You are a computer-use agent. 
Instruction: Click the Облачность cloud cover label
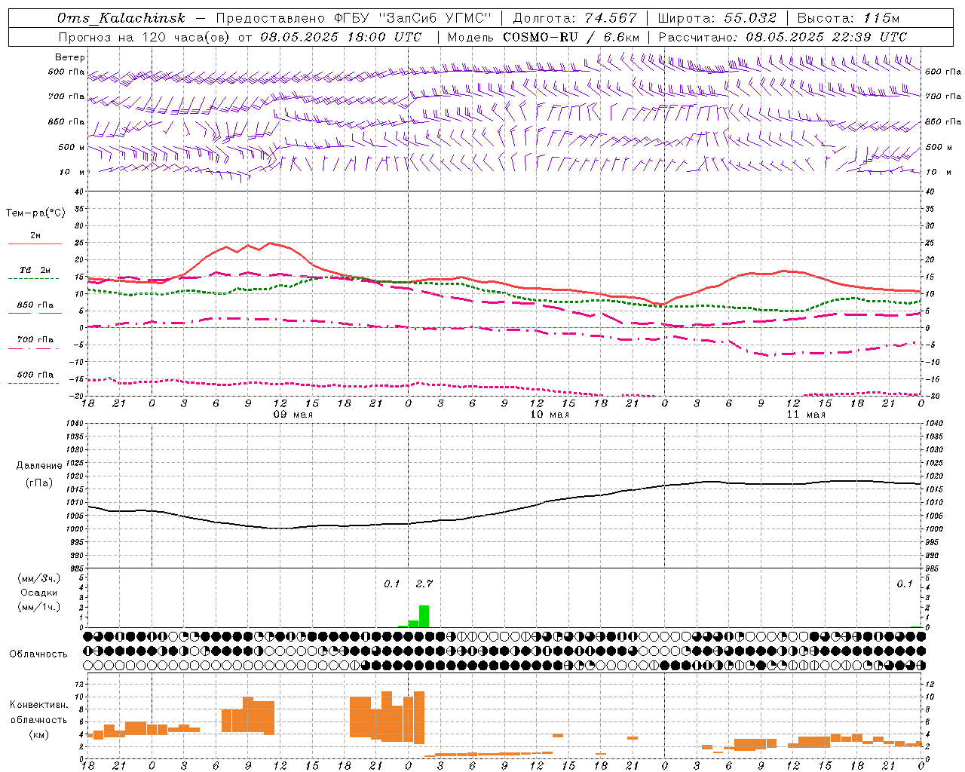38,654
